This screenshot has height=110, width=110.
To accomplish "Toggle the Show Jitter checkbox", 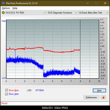I will (x=7, y=94).
